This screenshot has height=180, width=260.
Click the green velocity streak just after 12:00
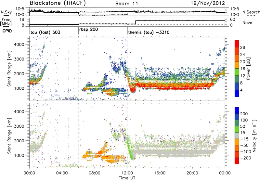click(130, 150)
